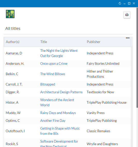Open 'Wonders of the Ancient World' link
The image size is (138, 147).
(x=57, y=102)
